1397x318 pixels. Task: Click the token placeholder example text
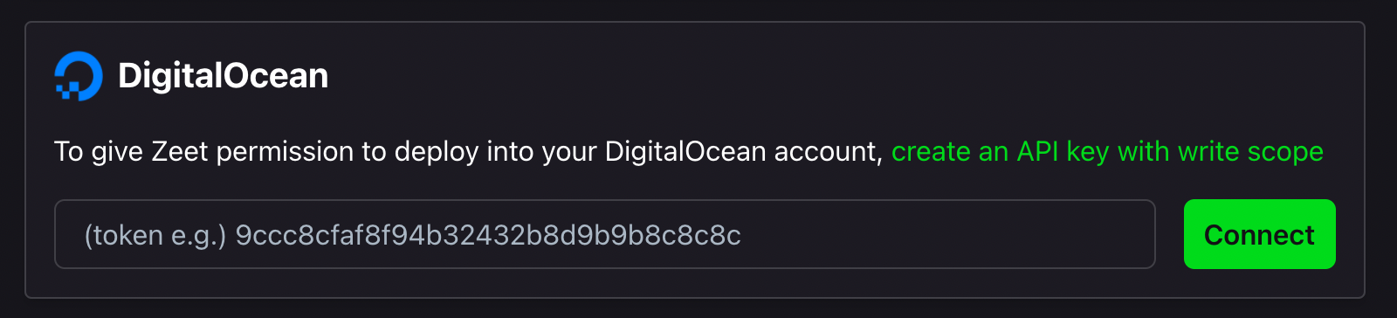(413, 235)
